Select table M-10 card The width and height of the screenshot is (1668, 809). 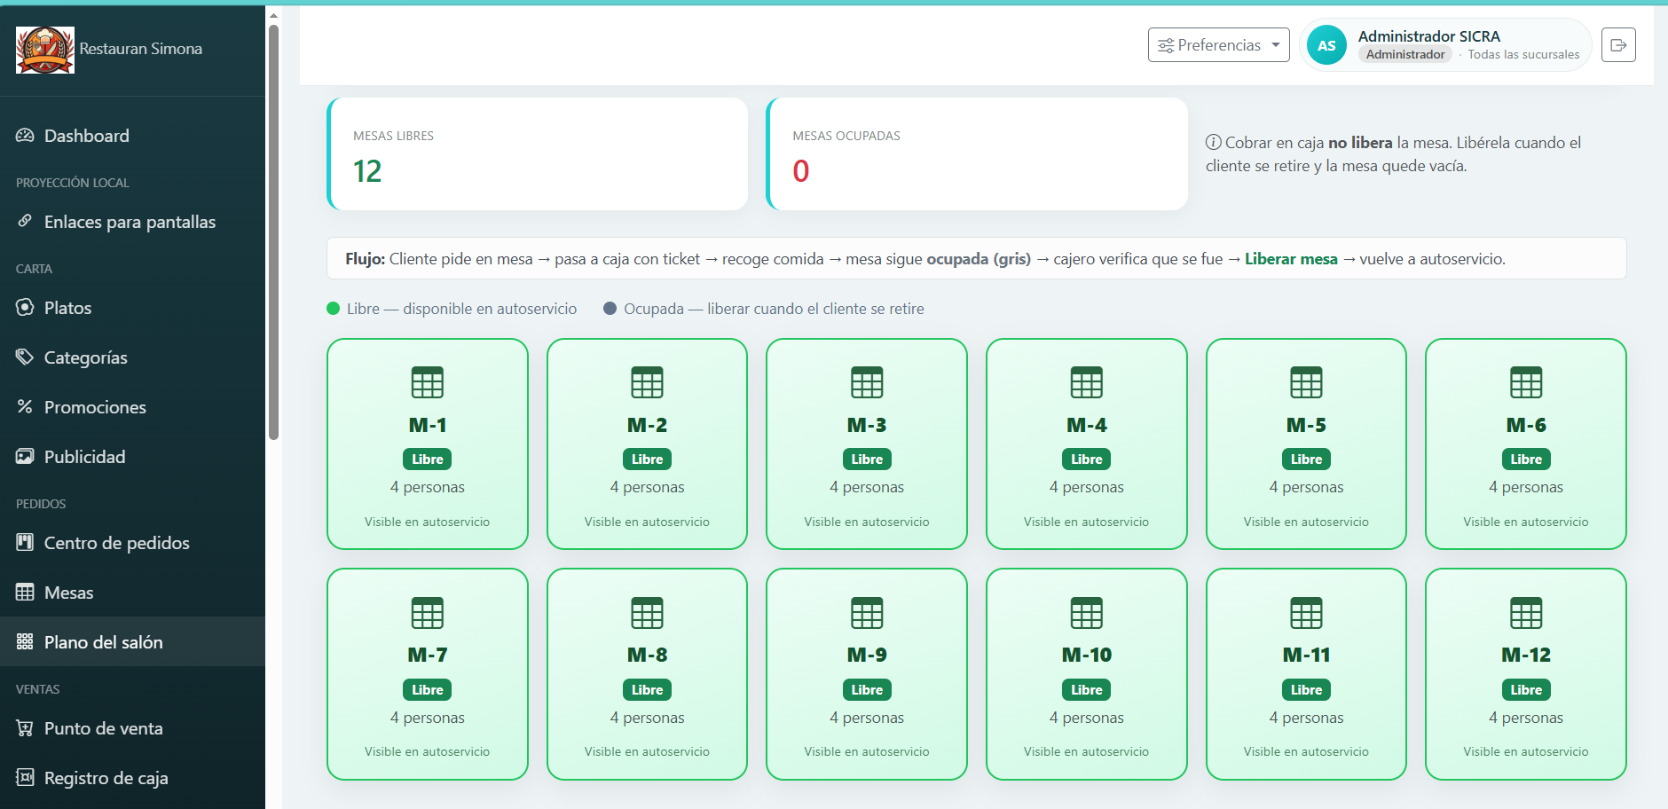(1087, 674)
